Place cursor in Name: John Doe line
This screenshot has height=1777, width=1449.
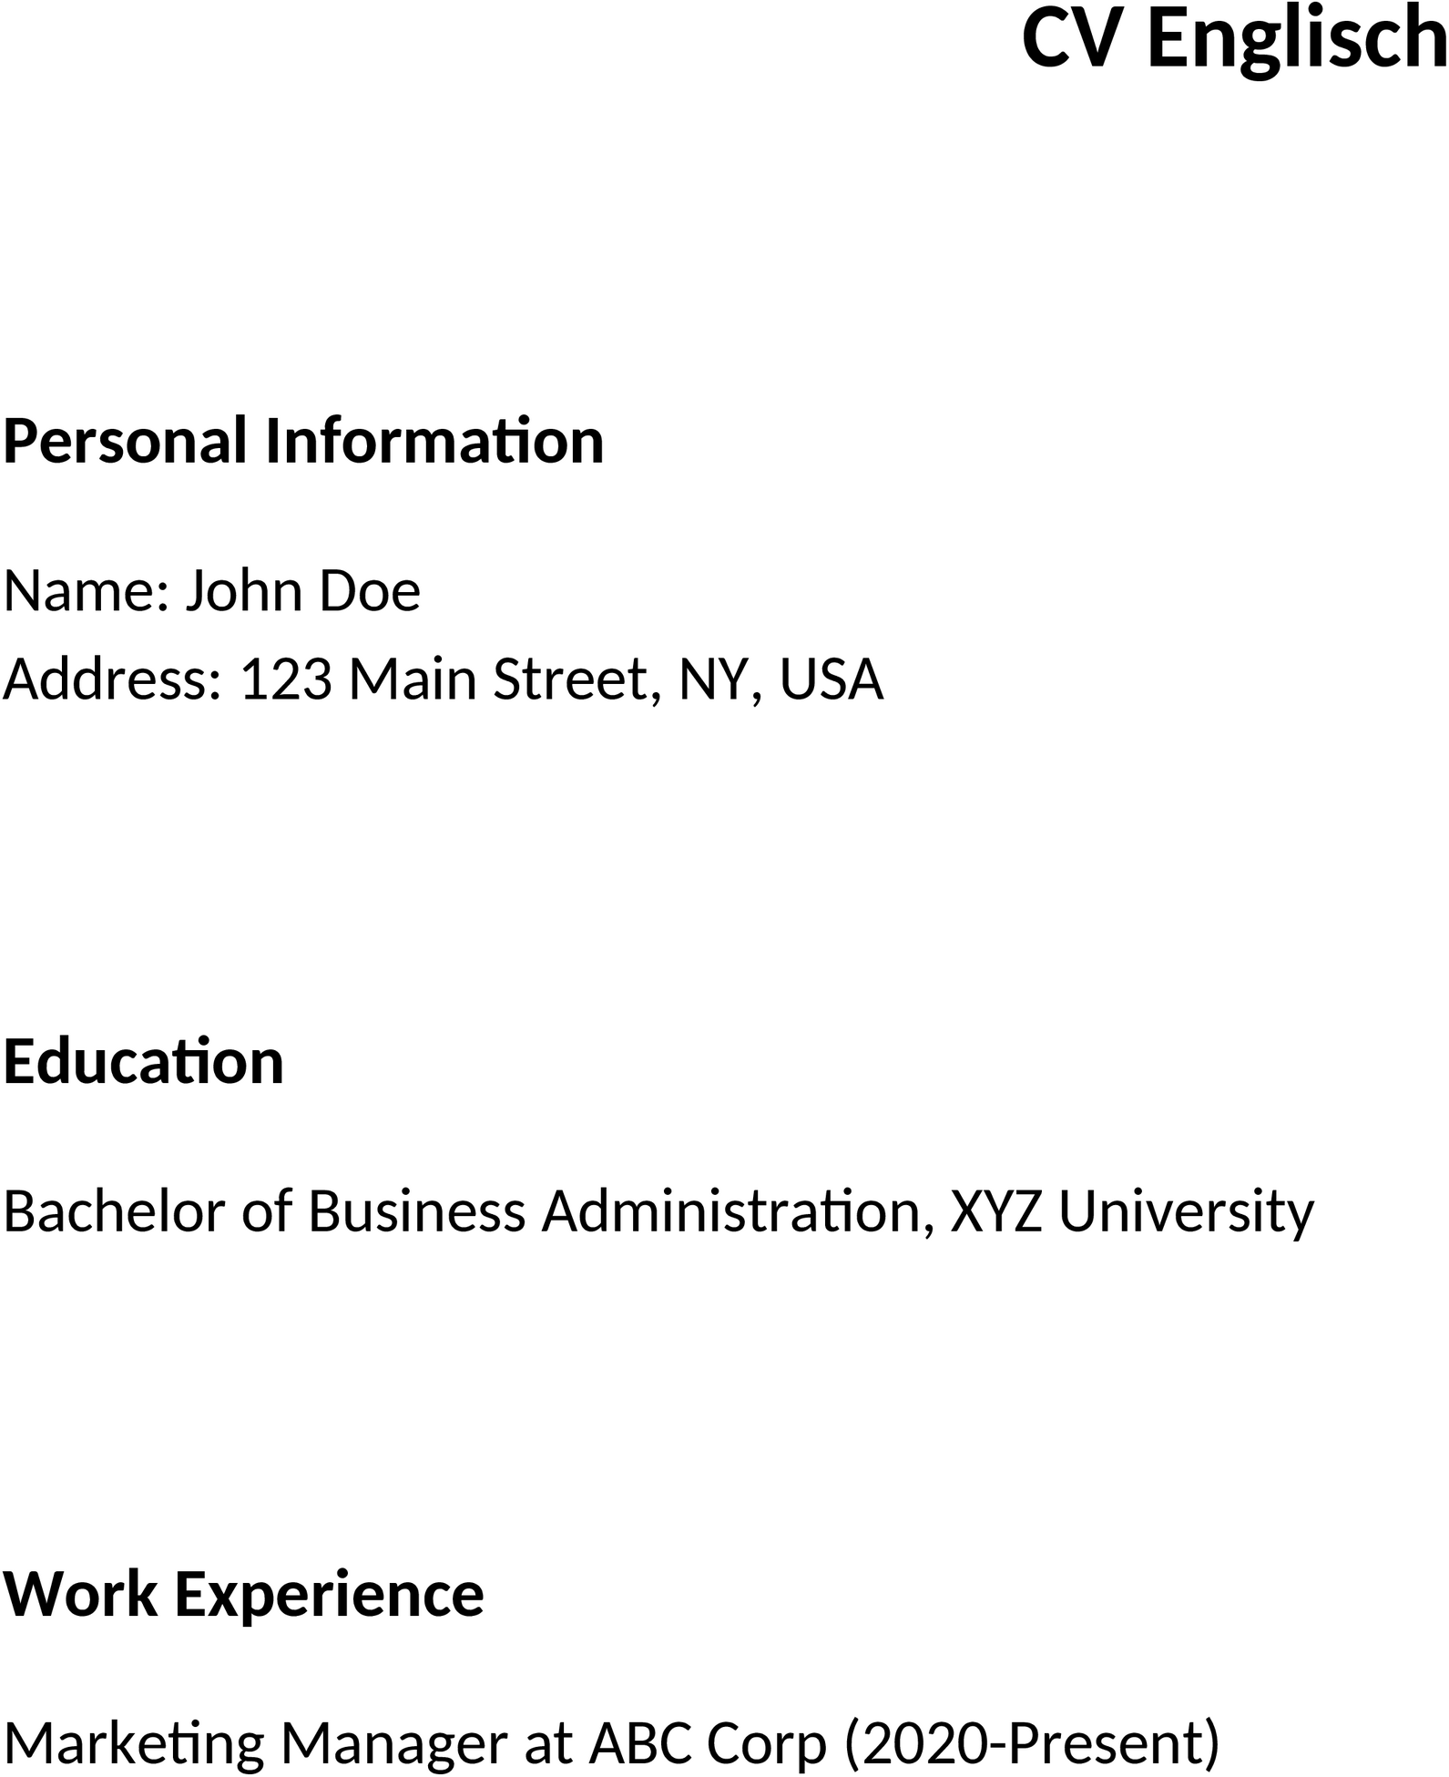(212, 590)
